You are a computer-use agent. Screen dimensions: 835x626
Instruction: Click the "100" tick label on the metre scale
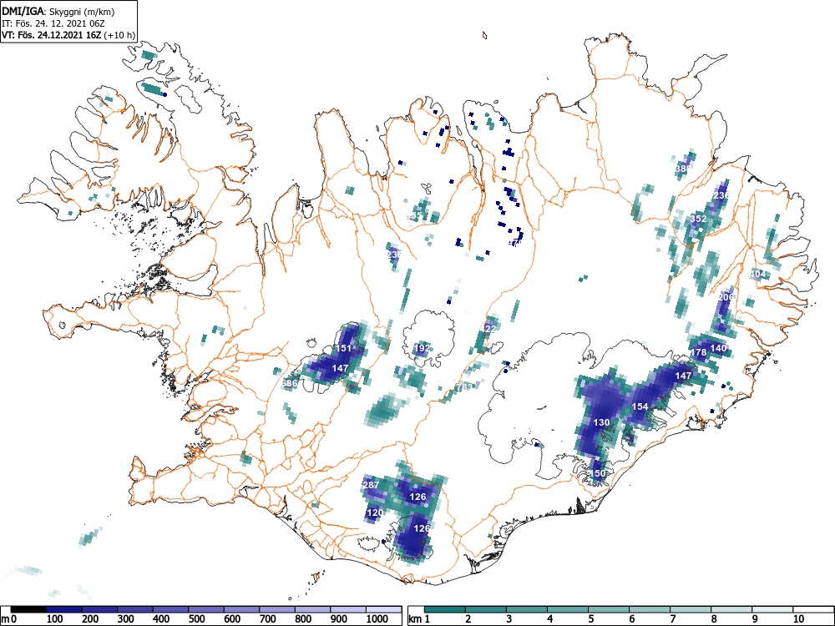tap(55, 619)
